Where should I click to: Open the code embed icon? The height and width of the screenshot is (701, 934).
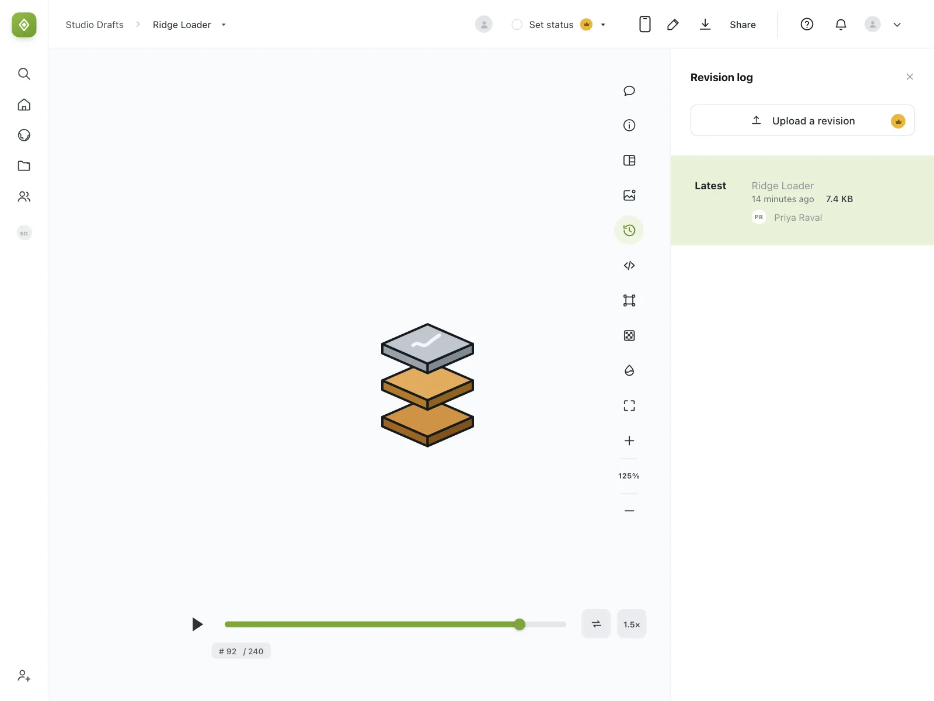(x=629, y=265)
